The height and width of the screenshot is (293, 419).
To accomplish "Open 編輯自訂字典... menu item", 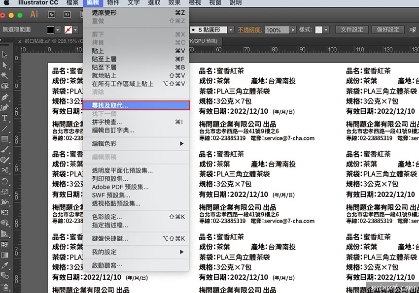I will pos(136,130).
